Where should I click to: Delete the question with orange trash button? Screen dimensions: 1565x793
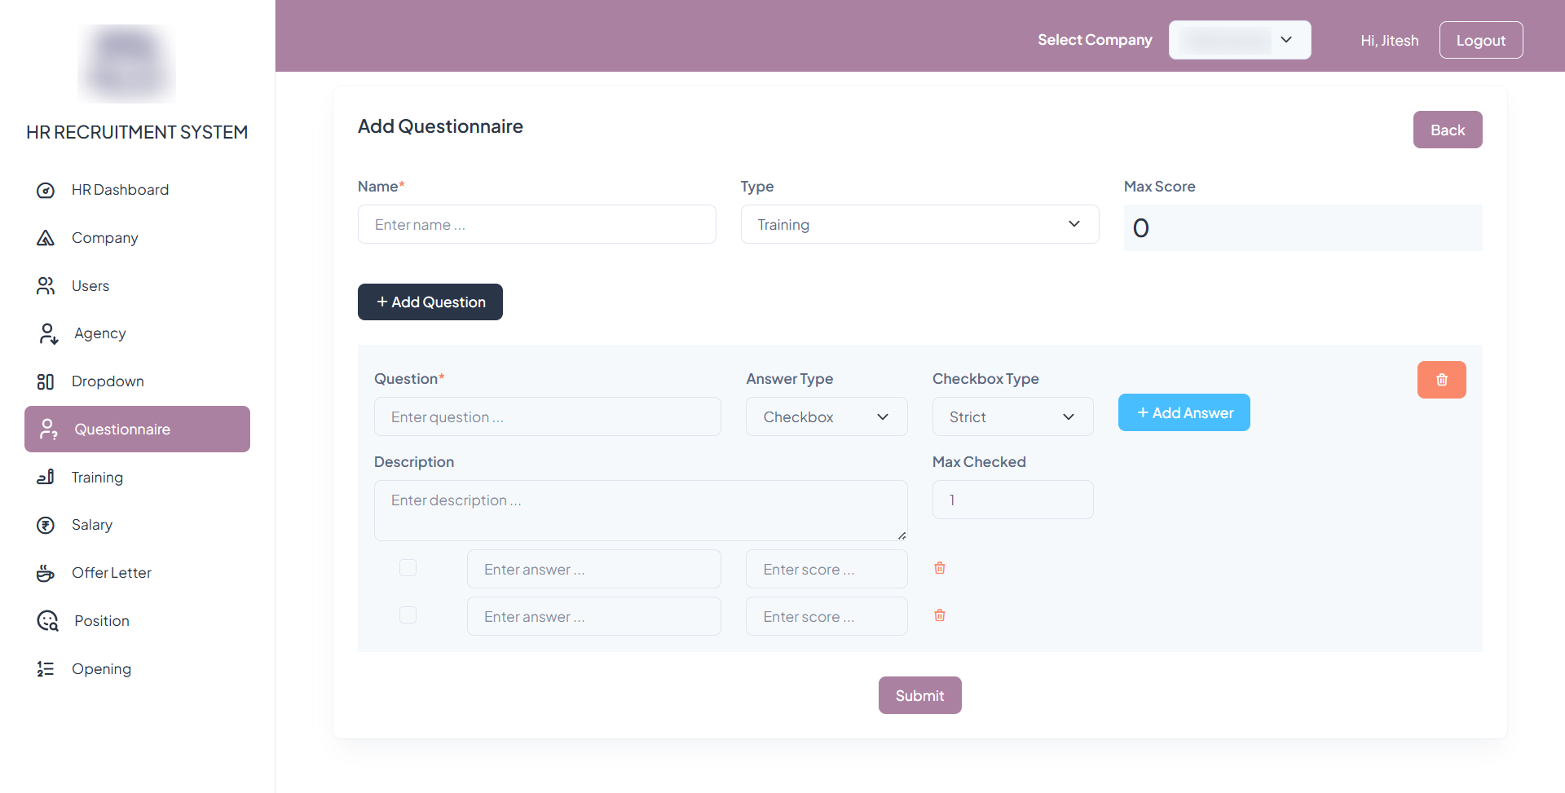point(1441,380)
